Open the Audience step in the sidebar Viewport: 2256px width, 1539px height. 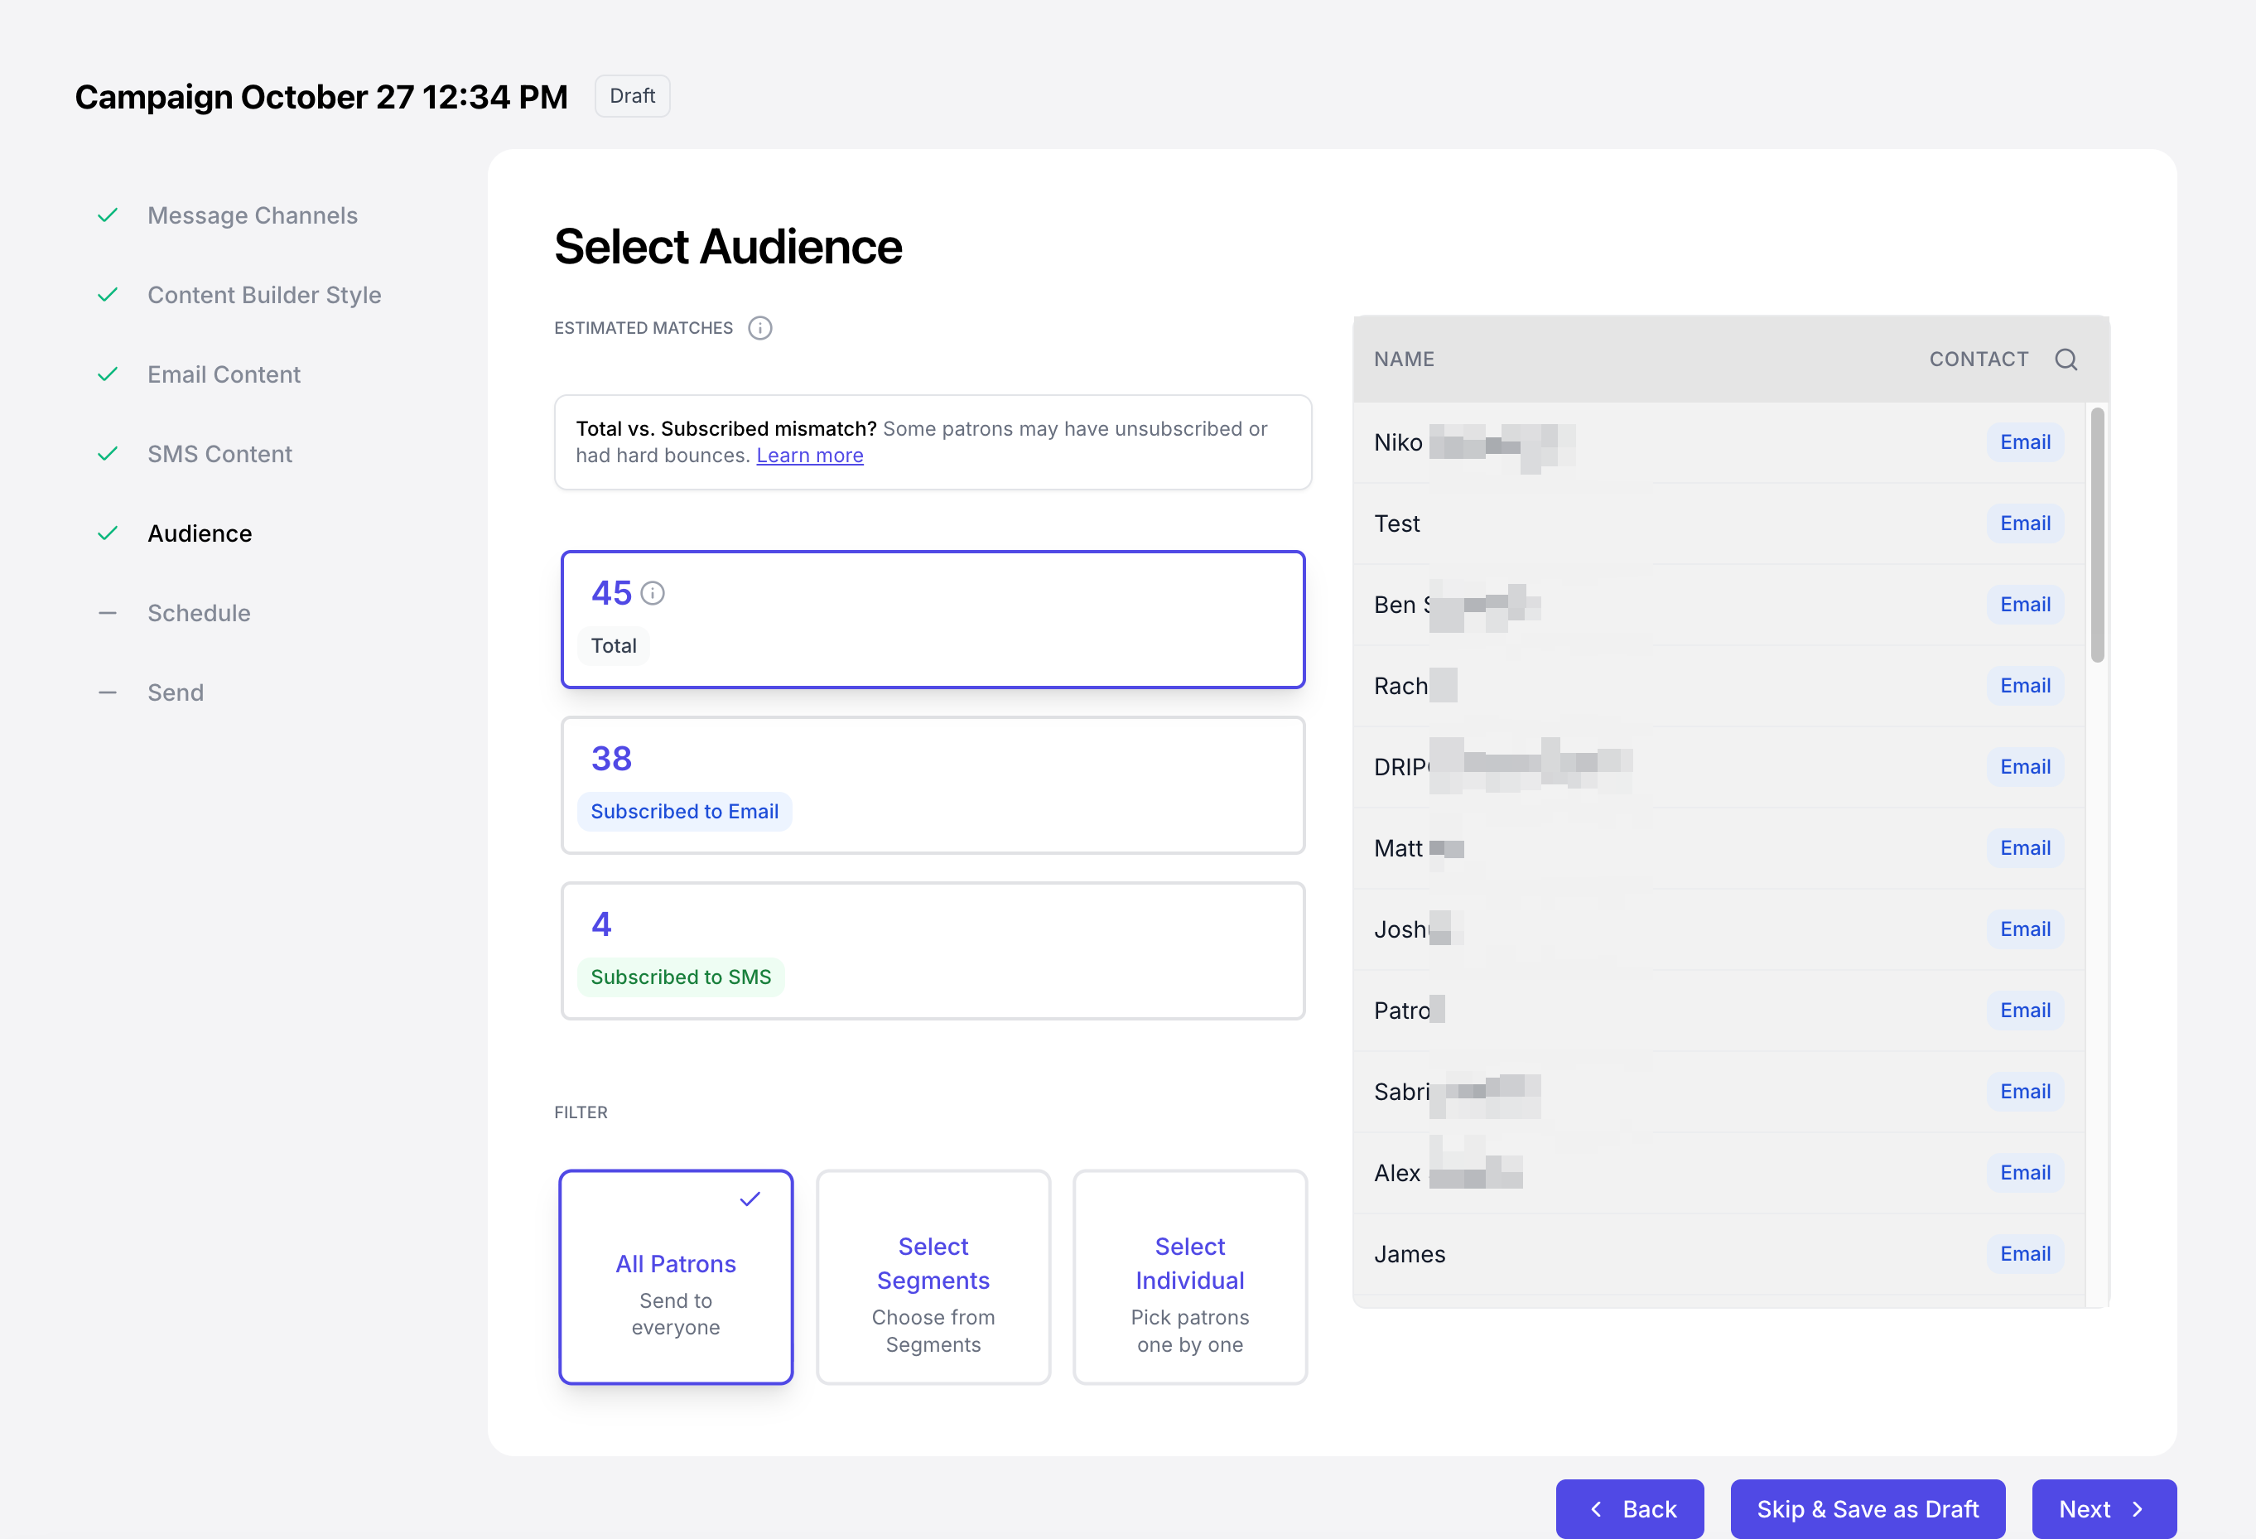(x=200, y=533)
